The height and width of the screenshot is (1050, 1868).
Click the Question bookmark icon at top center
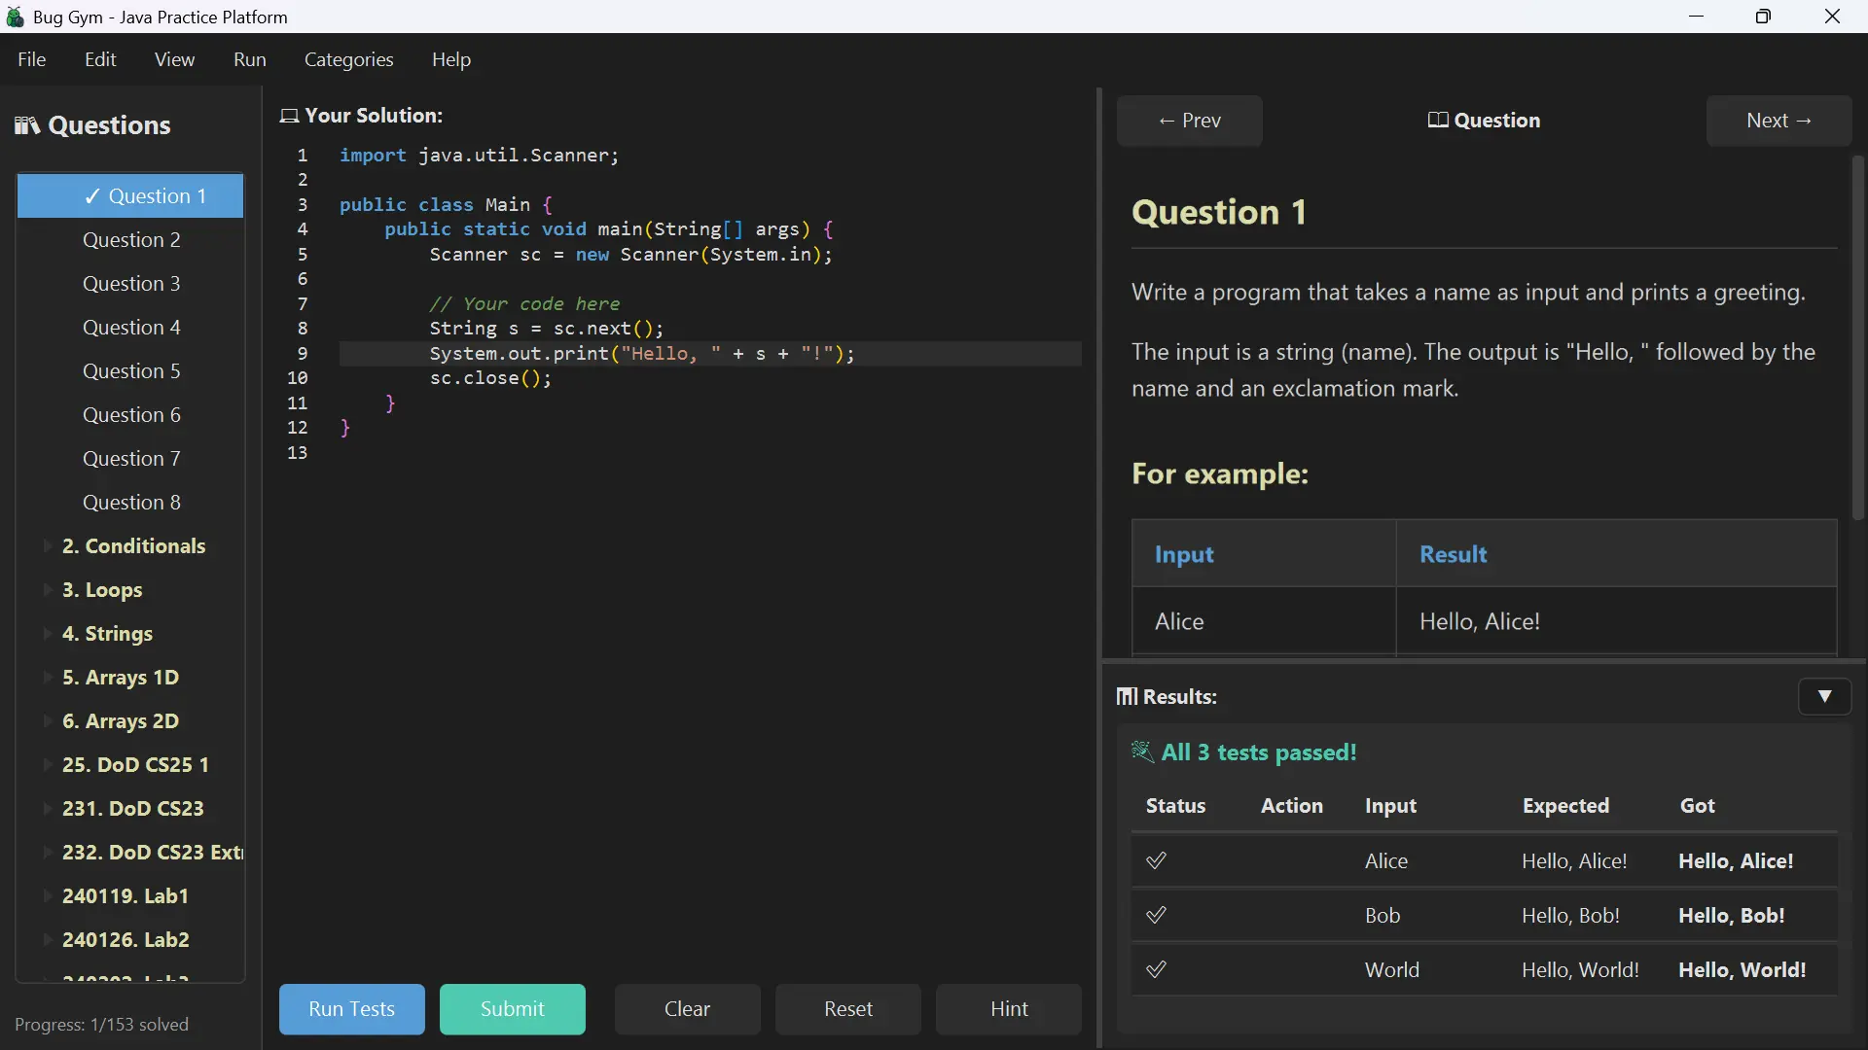click(1438, 120)
